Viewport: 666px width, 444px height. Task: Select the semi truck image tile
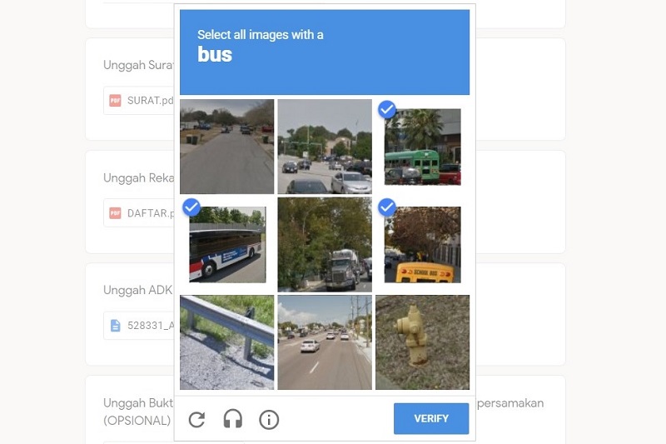tap(325, 244)
